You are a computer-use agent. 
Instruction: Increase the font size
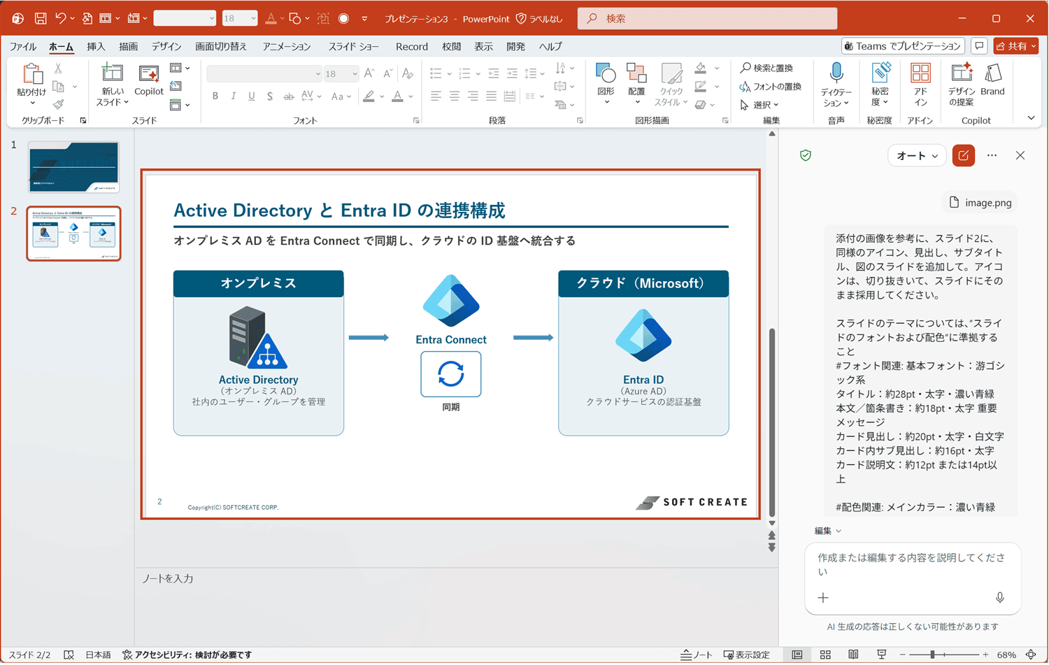tap(369, 73)
